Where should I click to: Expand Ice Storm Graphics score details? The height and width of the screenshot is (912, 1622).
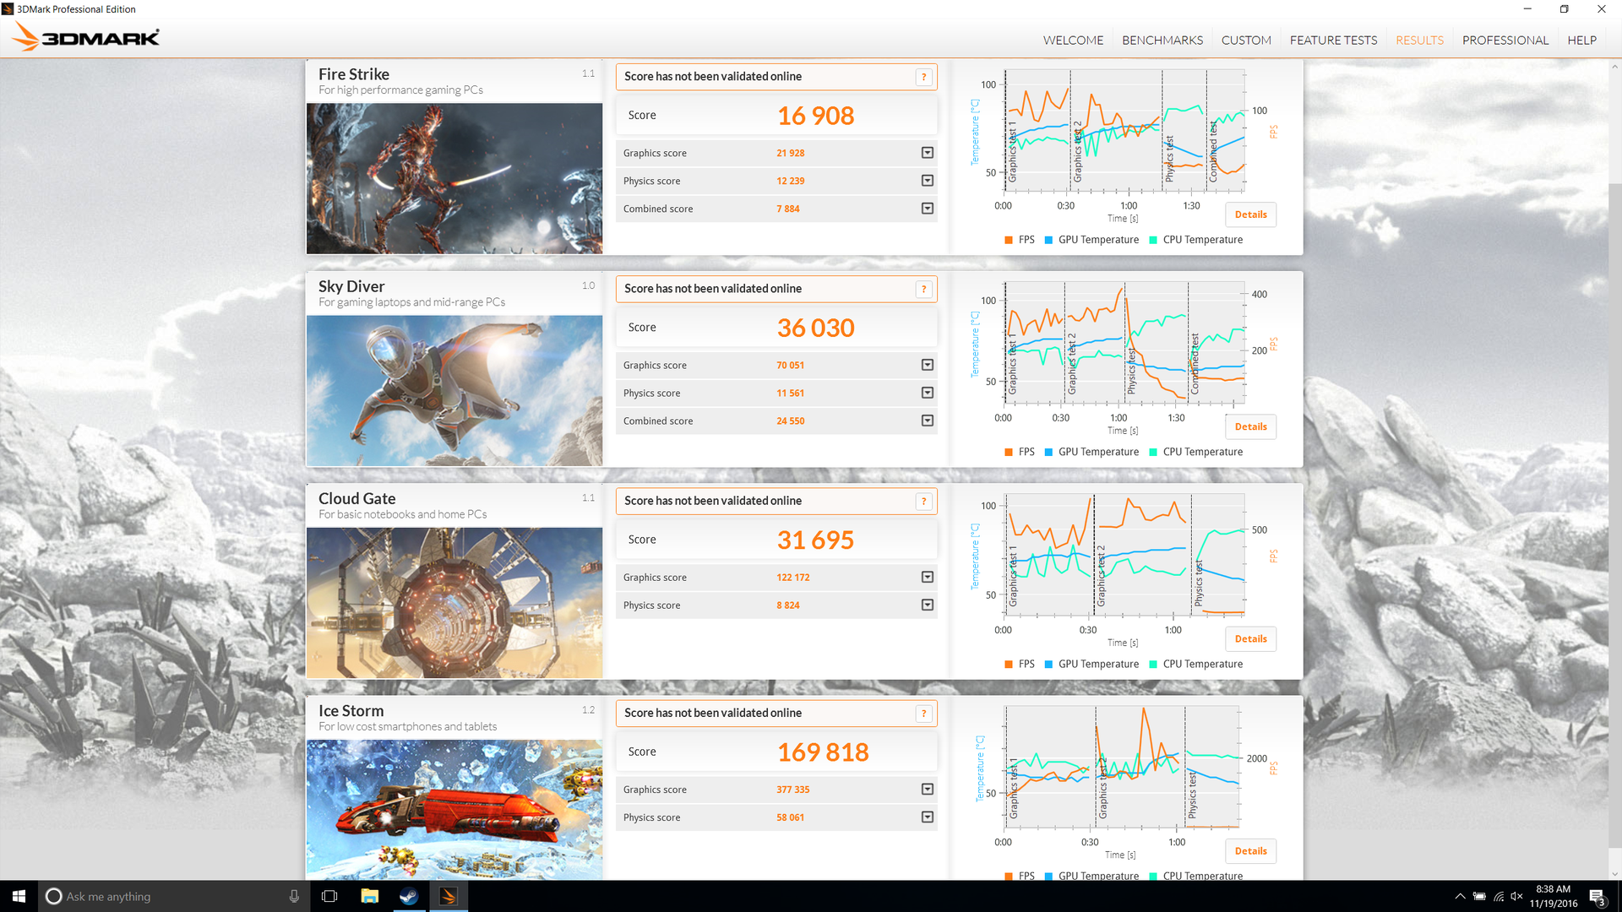928,790
